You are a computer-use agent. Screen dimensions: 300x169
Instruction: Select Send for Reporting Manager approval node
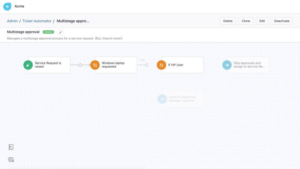(x=183, y=99)
